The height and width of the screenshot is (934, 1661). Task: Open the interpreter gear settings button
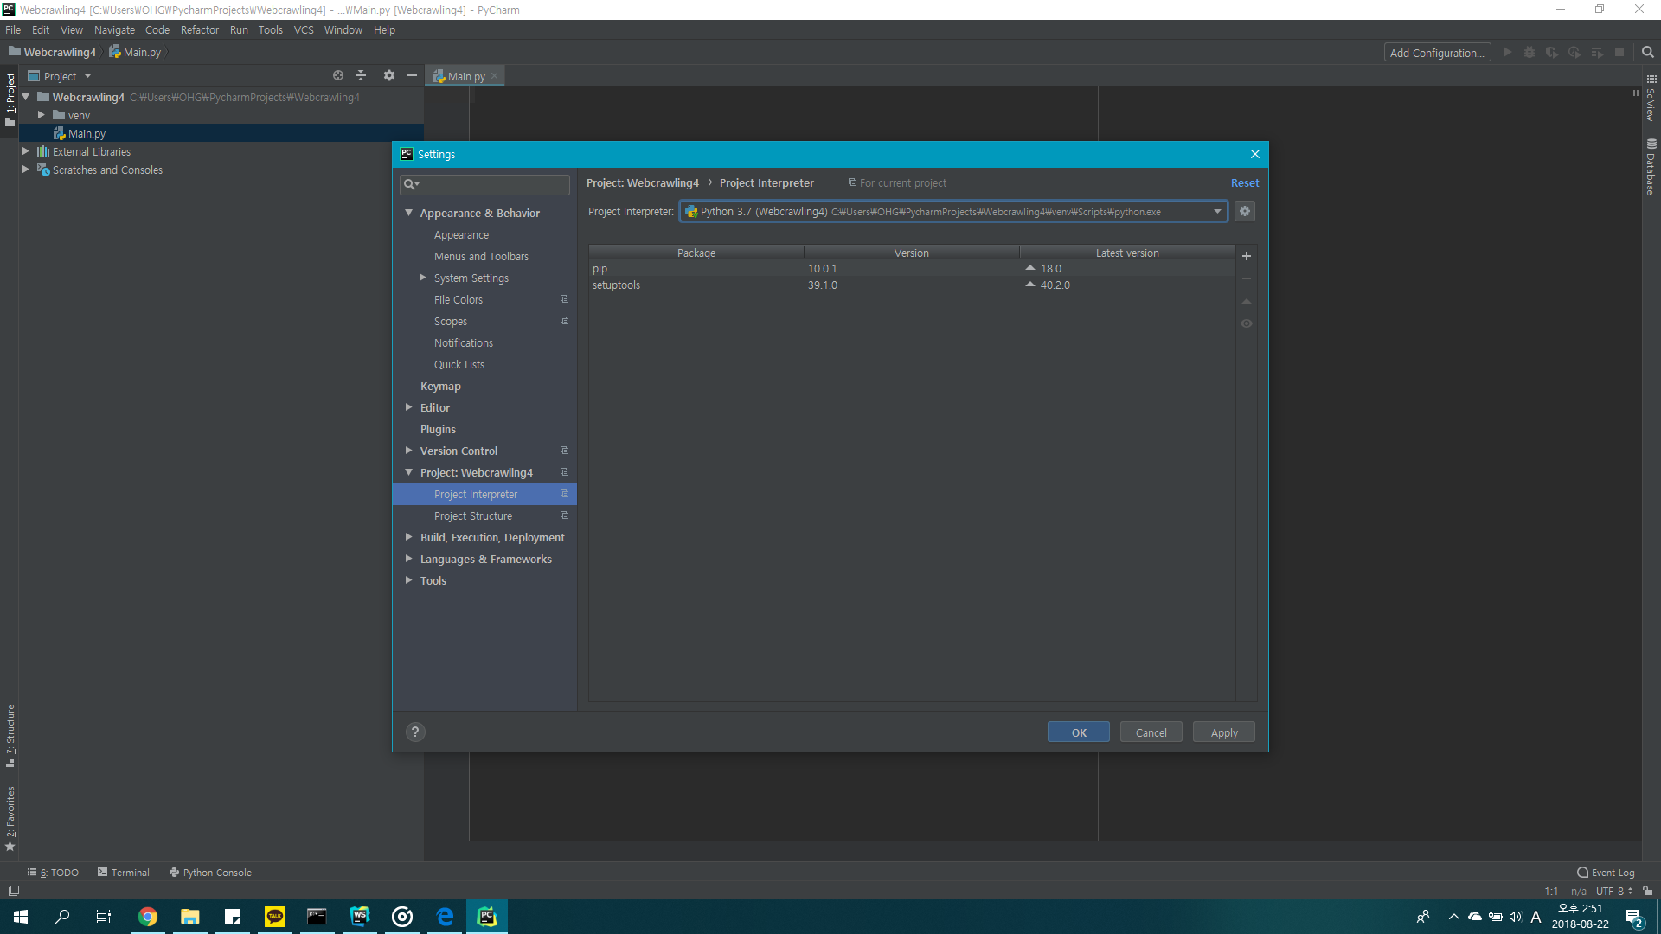(x=1245, y=211)
